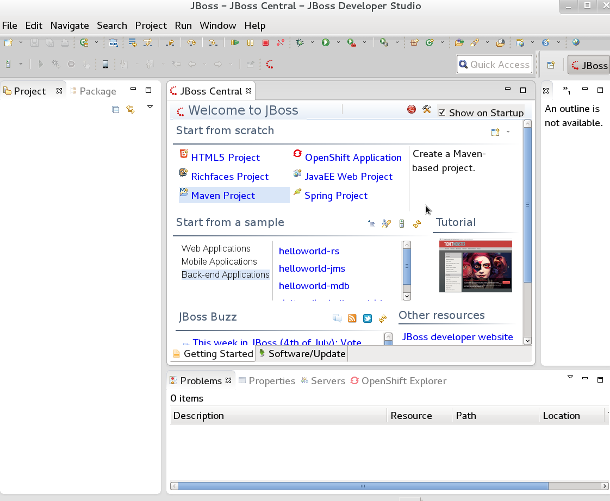Screen dimensions: 610x501
Task: Open the Window menu
Action: pos(218,26)
